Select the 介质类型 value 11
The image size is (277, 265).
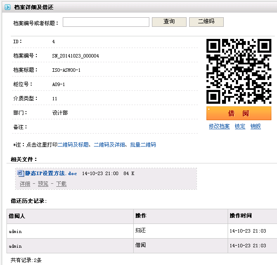pos(55,99)
